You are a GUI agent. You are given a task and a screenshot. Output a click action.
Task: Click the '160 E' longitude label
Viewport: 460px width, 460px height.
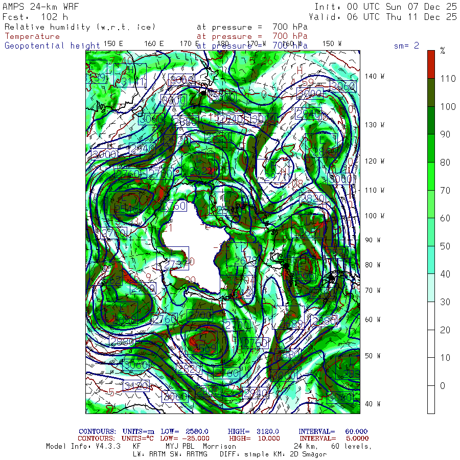[x=154, y=44]
